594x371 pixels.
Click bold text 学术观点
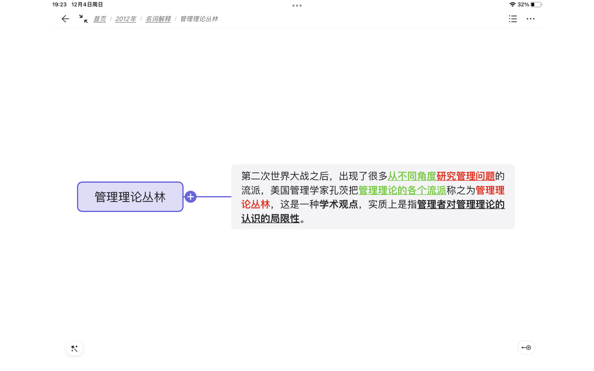pyautogui.click(x=339, y=204)
